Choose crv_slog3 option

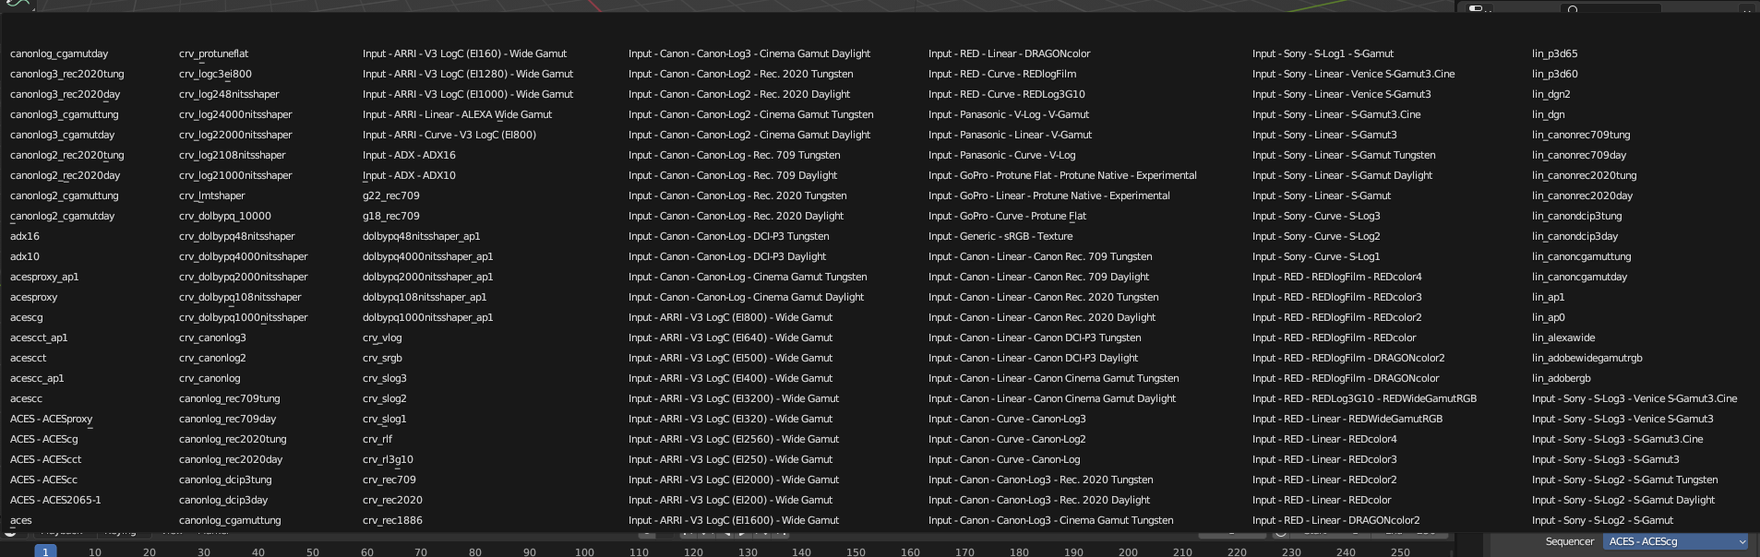[385, 378]
